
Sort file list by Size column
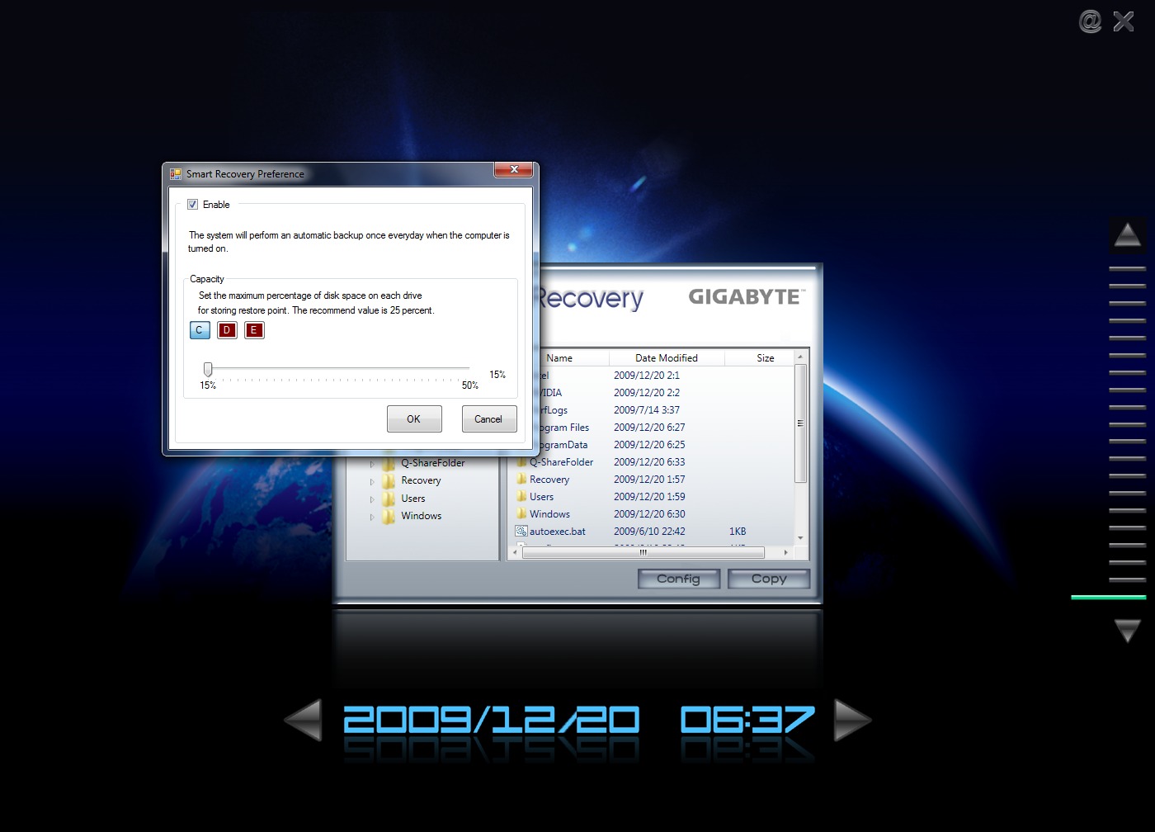point(760,358)
